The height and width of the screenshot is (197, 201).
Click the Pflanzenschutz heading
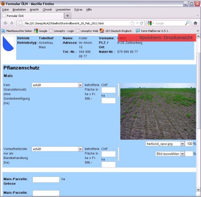(22, 68)
